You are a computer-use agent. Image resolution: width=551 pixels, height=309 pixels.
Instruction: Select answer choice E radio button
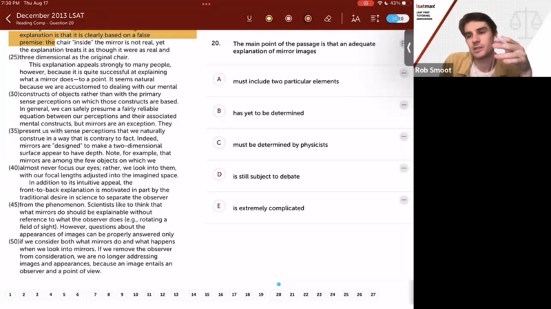[219, 206]
